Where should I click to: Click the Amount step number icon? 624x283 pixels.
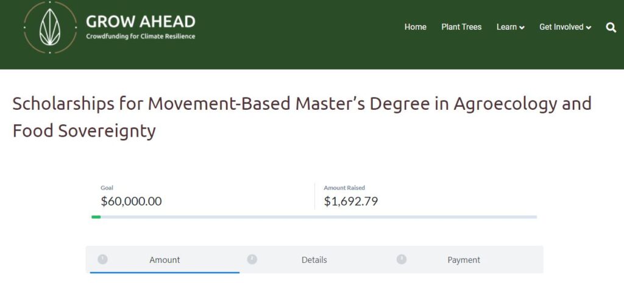pos(102,259)
